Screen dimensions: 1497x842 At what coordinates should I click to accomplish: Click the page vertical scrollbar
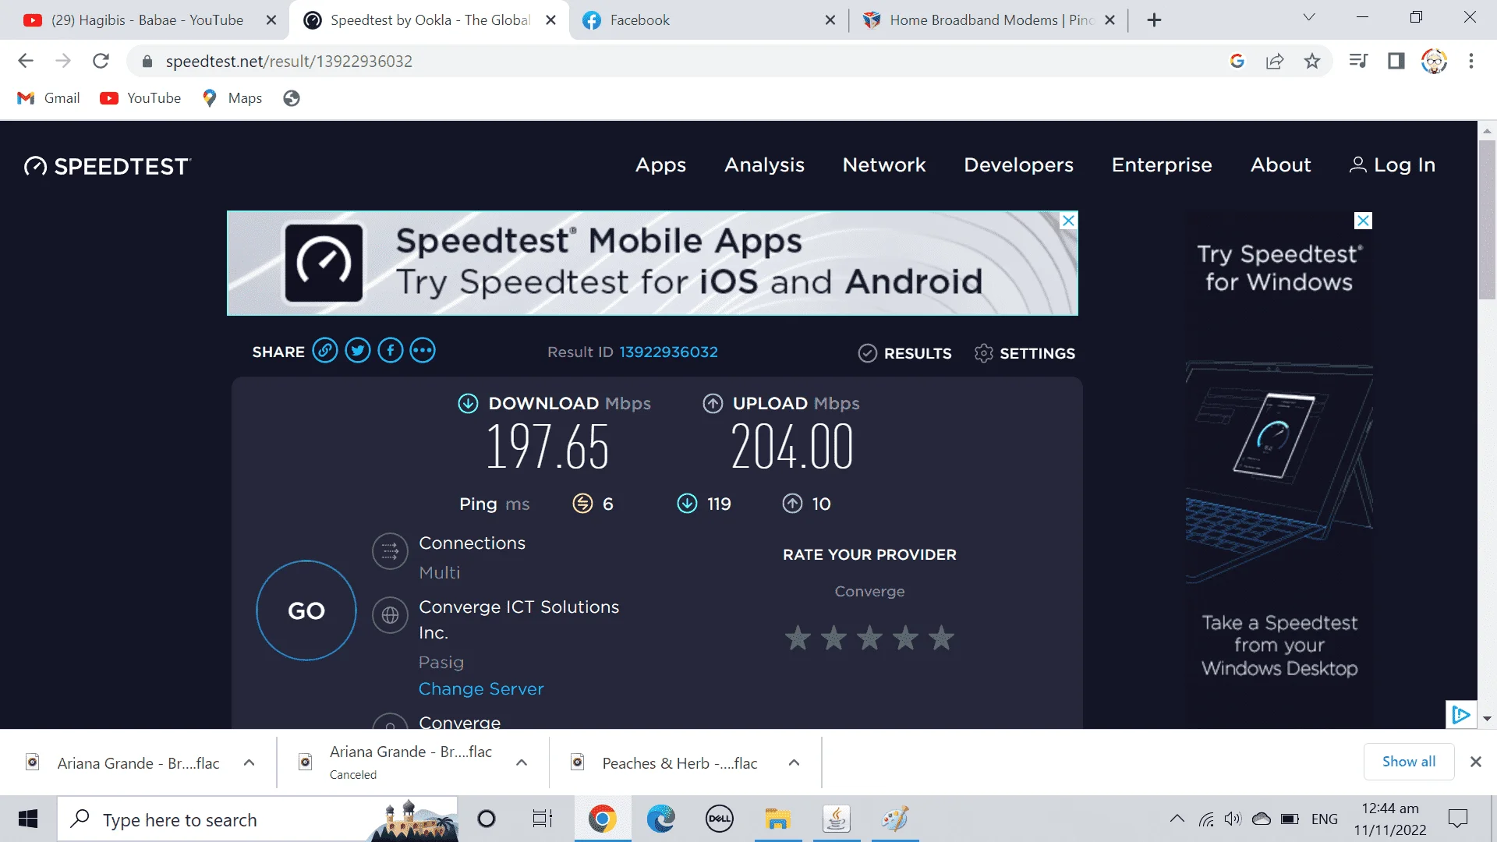coord(1487,220)
